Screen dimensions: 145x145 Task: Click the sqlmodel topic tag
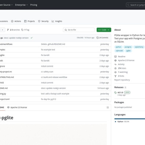(119, 51)
